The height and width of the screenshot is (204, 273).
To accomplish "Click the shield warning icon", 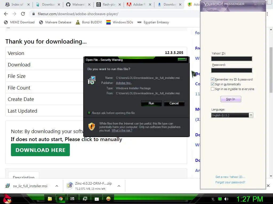I will 92,126.
